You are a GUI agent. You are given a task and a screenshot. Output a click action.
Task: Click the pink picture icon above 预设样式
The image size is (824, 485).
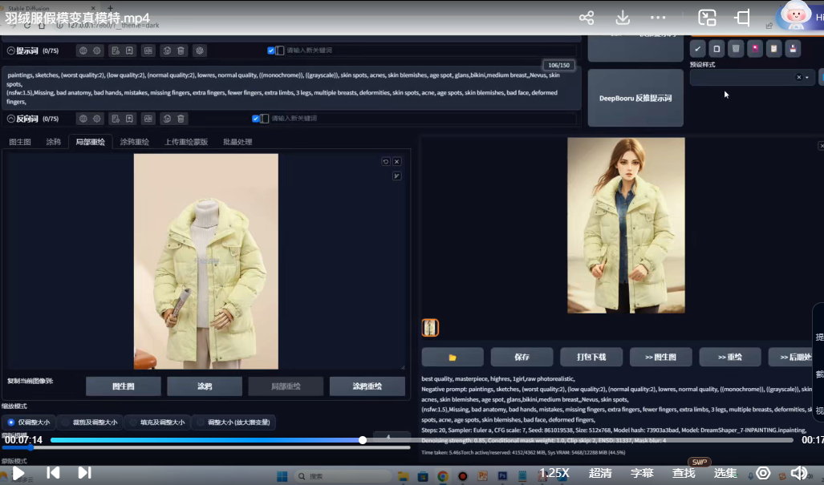click(x=755, y=49)
